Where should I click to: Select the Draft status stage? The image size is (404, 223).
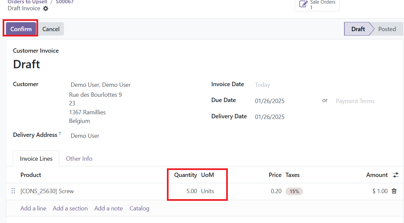coord(358,29)
